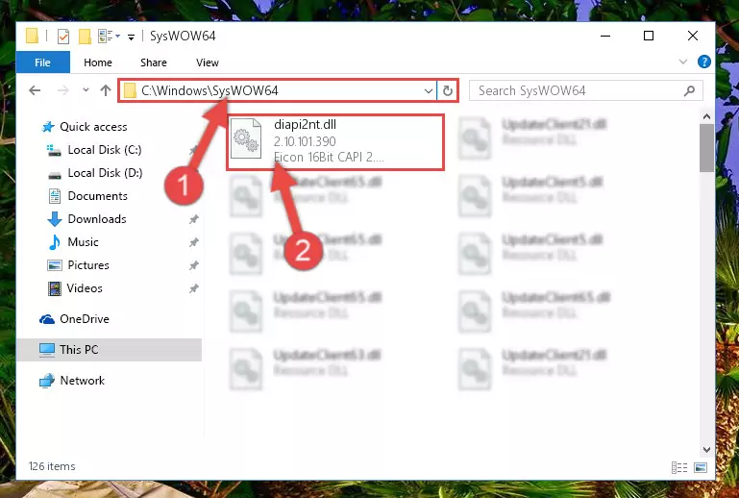739x498 pixels.
Task: Go up one folder level
Action: [x=106, y=90]
